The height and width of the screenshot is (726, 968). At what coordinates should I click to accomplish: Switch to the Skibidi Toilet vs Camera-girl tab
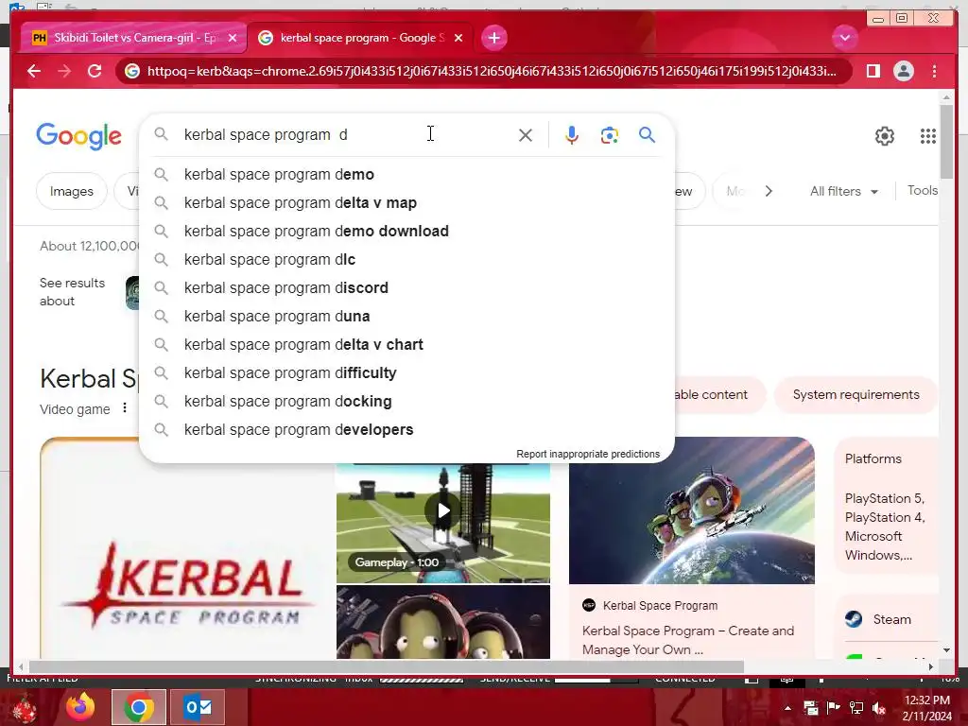pos(134,38)
